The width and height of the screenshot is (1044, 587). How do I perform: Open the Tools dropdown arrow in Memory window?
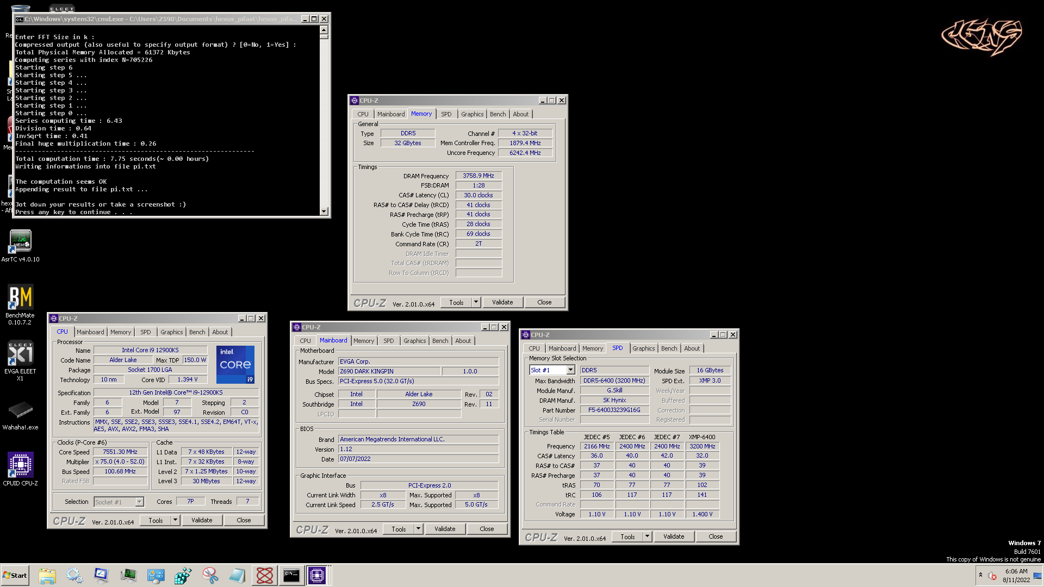[x=476, y=302]
